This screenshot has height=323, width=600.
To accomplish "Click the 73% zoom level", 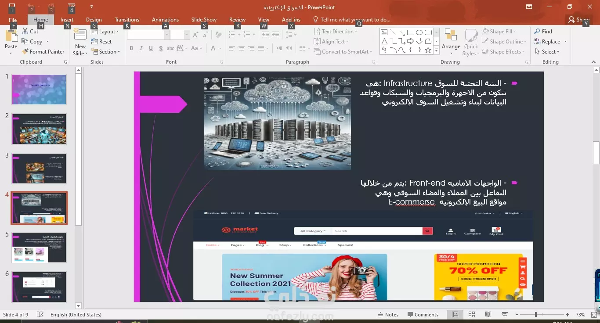I will [x=580, y=315].
